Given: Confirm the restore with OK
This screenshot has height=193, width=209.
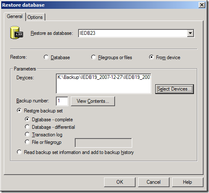Looking at the screenshot, I should (120, 182).
